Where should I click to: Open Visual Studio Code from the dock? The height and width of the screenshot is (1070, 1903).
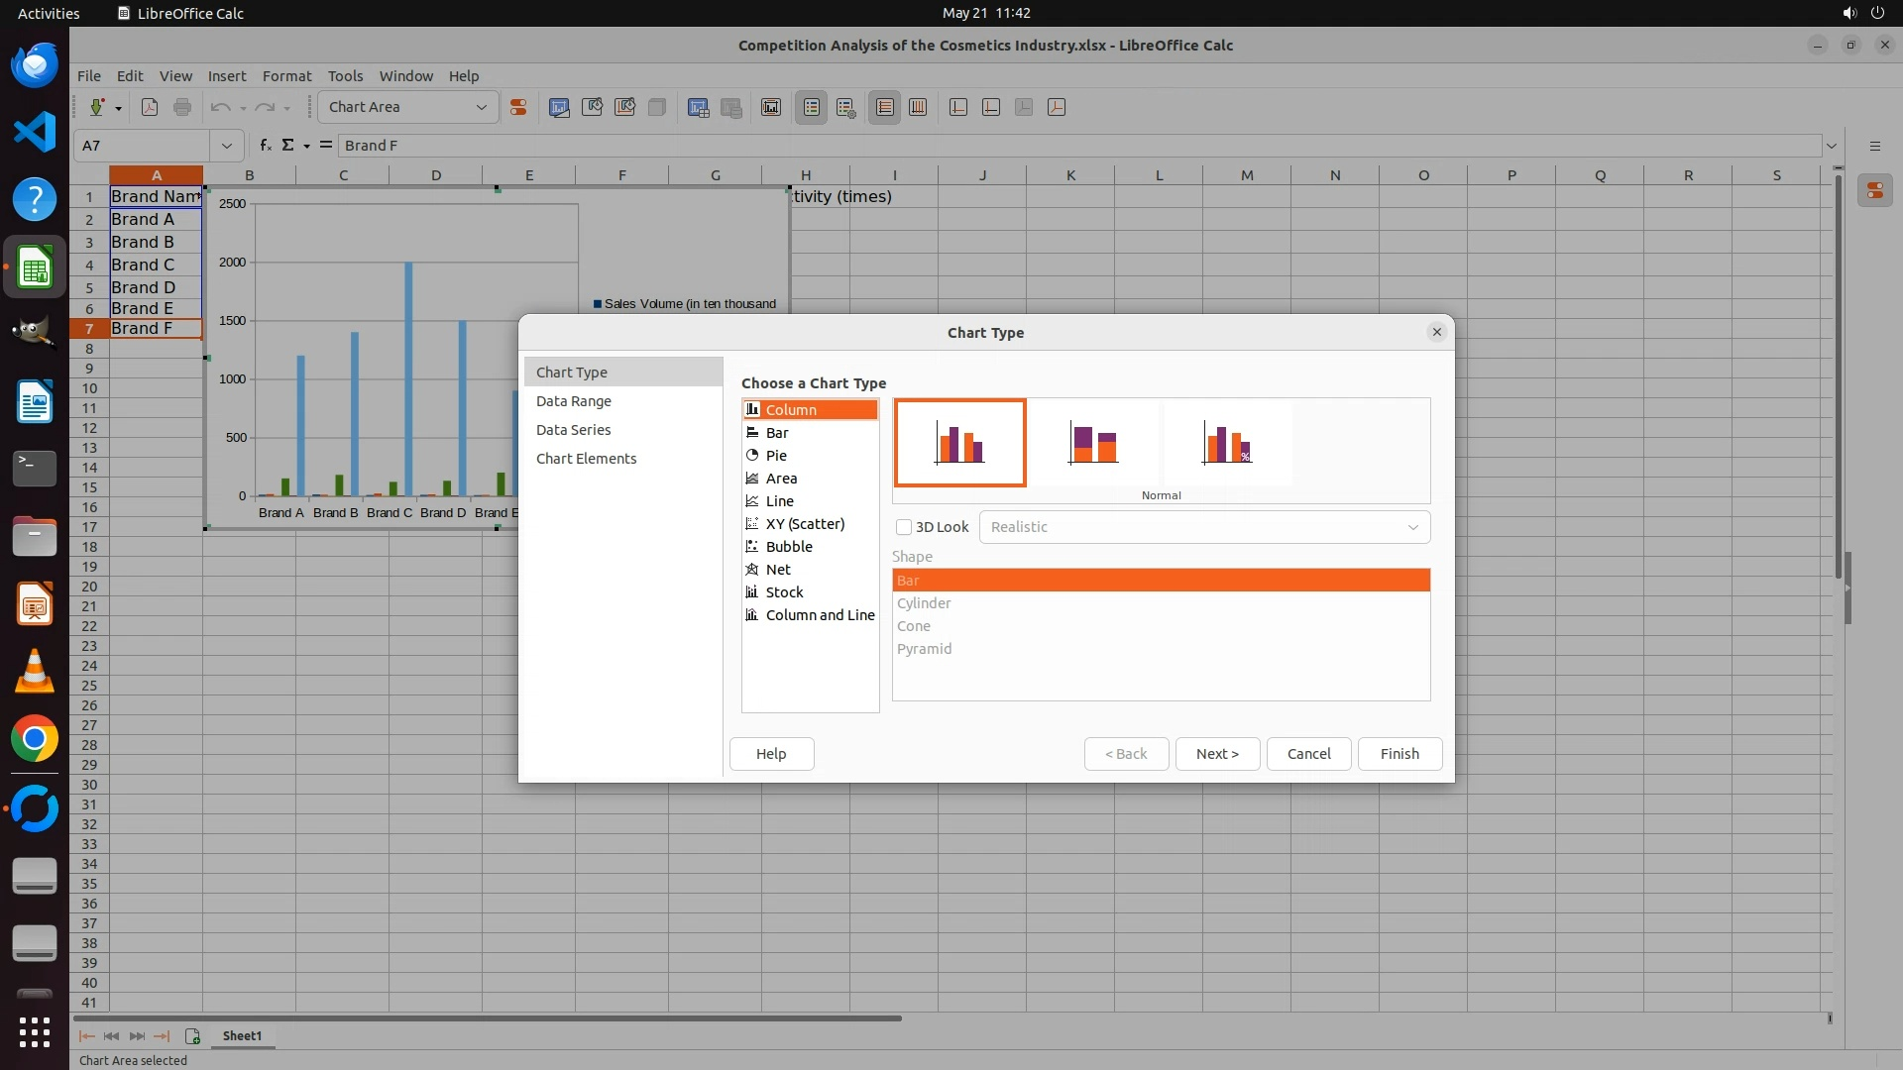point(35,132)
